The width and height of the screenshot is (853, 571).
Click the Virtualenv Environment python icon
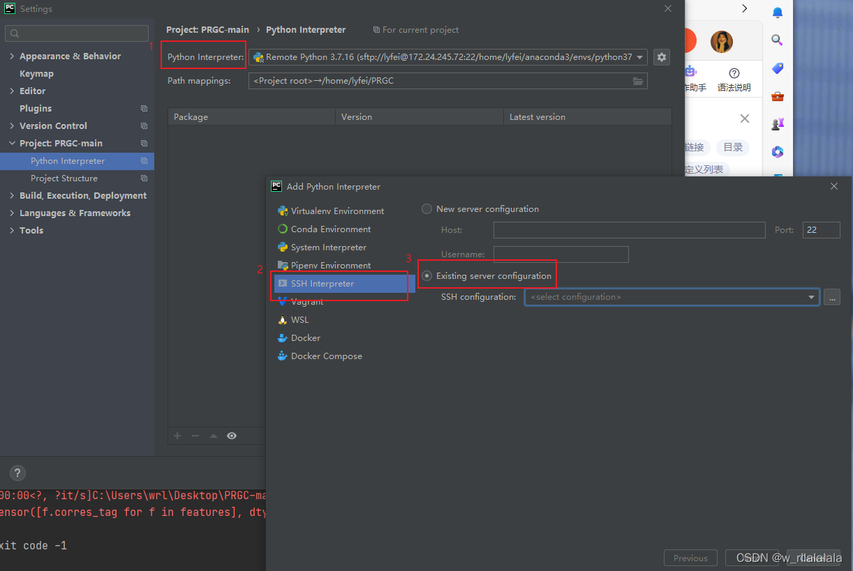click(x=283, y=211)
